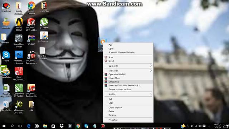229x129 pixels.
Task: Launch the CorelDRAW X7 (64-Bit) shortcut
Action: pos(19,91)
